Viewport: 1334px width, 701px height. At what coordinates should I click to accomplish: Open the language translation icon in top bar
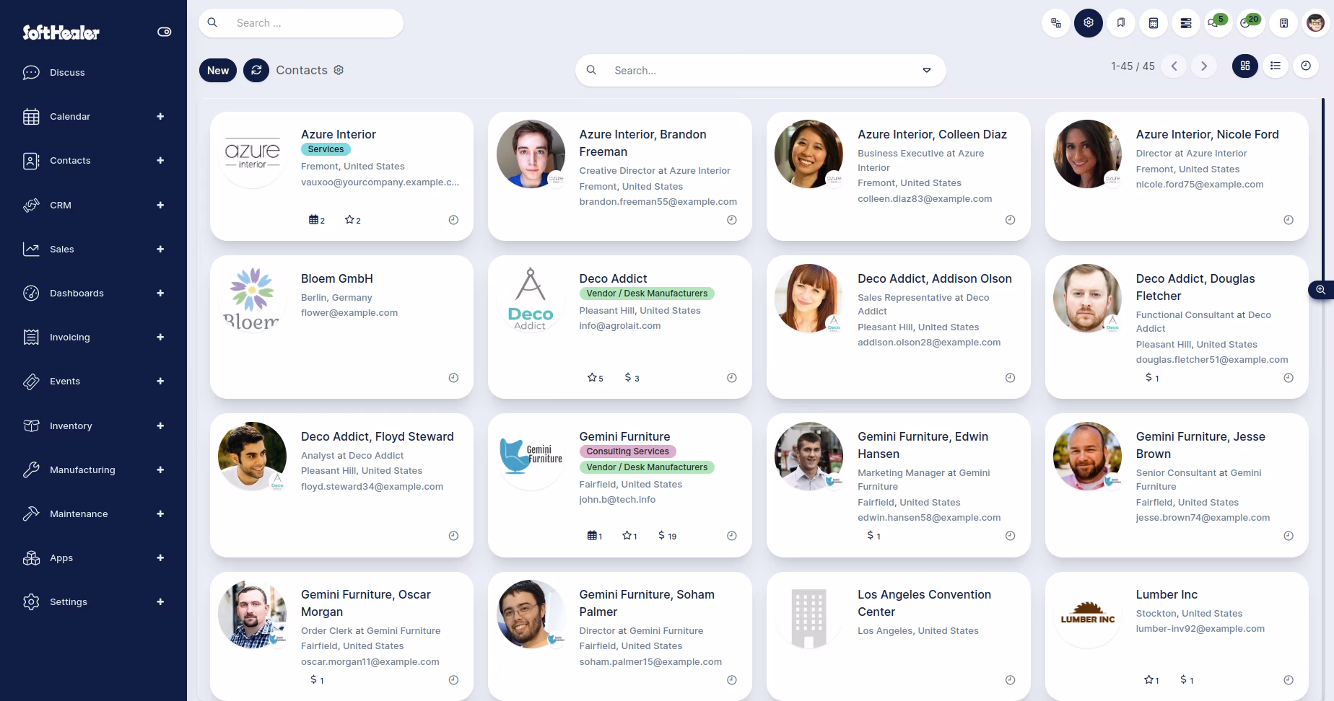tap(1056, 23)
